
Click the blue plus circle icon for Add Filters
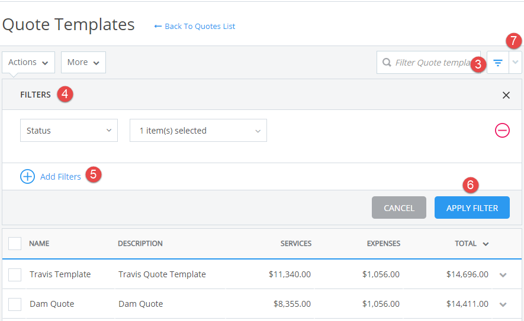(x=27, y=177)
